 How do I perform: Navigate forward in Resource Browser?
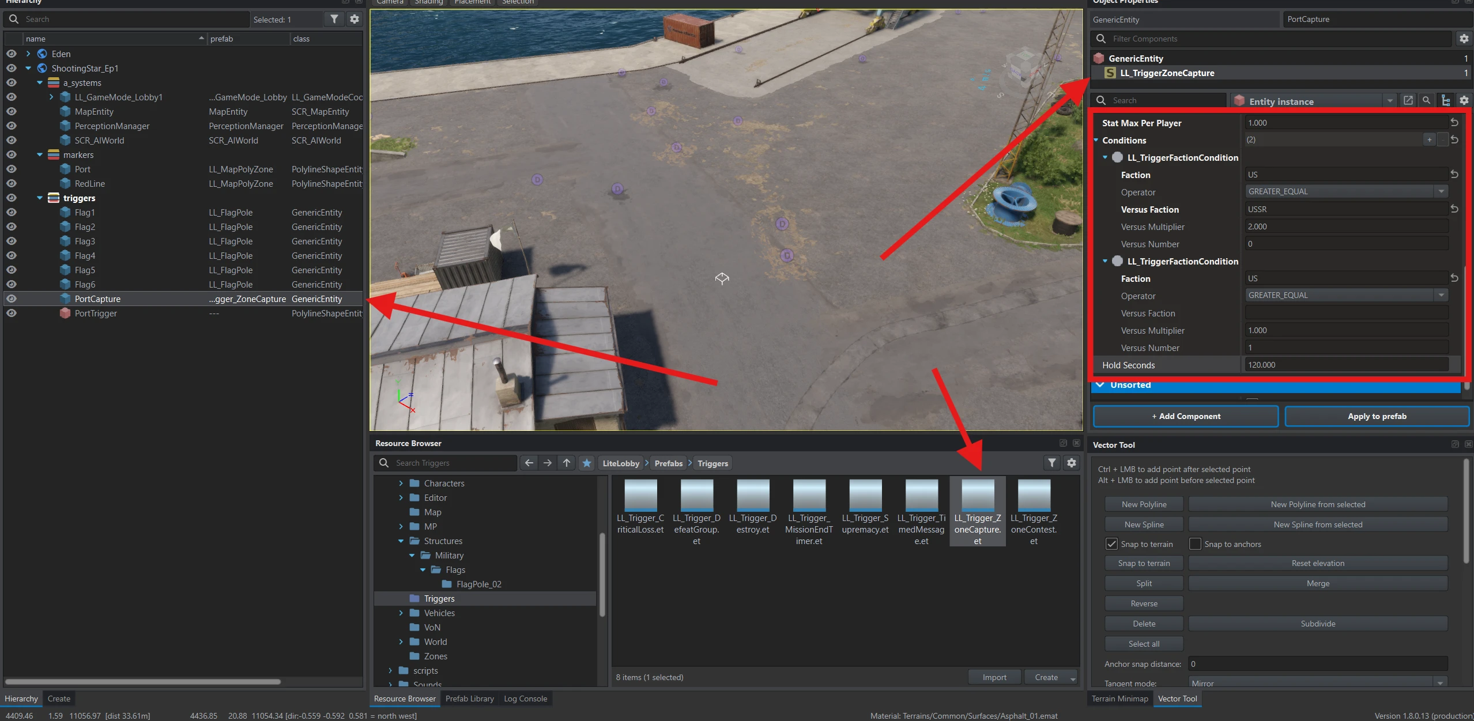tap(548, 463)
